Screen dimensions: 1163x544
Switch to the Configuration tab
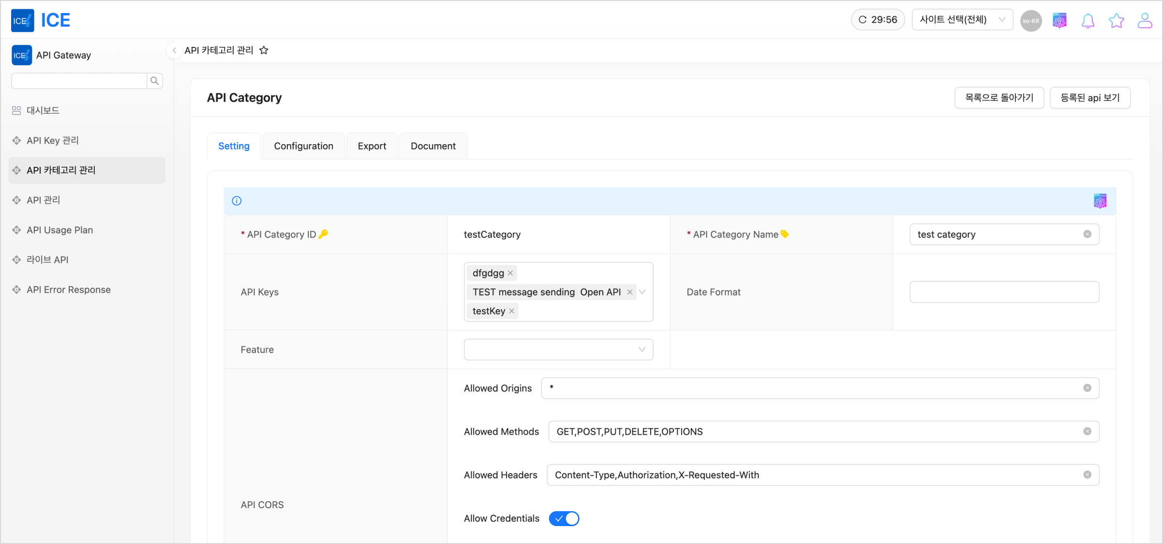(303, 146)
